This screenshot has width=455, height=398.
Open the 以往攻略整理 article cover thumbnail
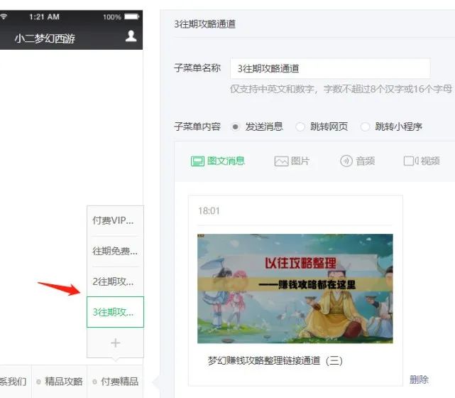pyautogui.click(x=295, y=289)
